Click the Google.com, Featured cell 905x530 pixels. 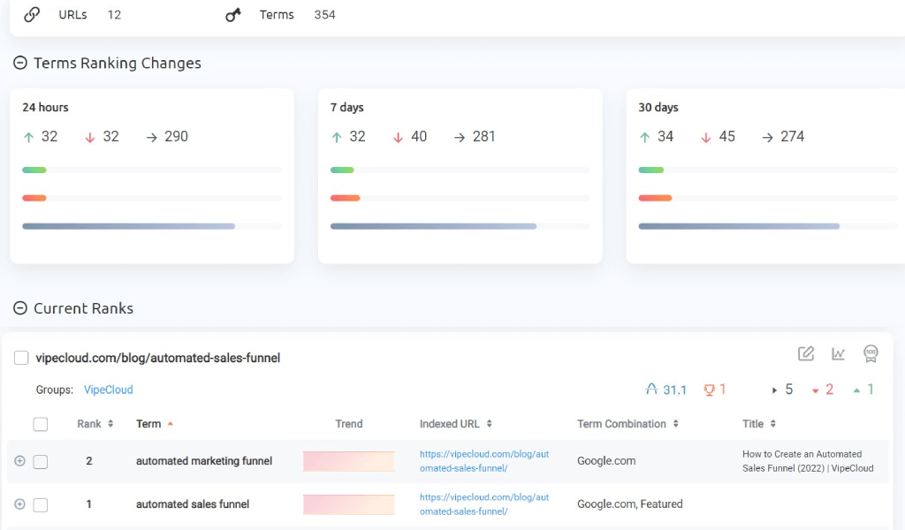[x=629, y=504]
